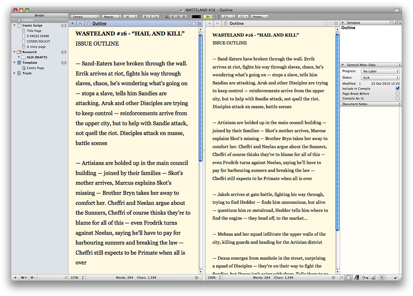Toggle Include in Compile checkbox

(397, 89)
